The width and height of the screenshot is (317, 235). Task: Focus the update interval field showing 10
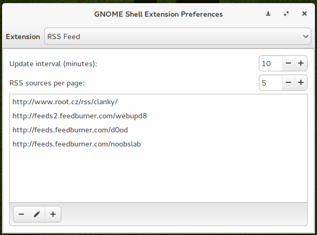point(271,63)
